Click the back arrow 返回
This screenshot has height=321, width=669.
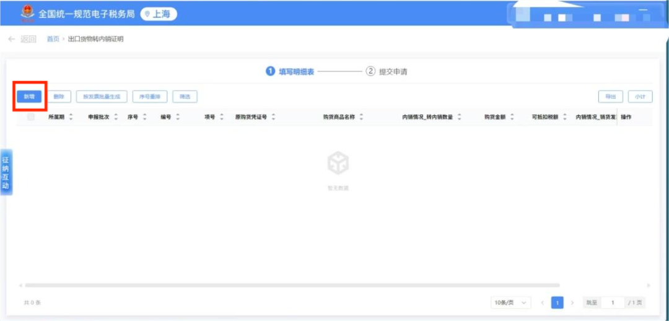pyautogui.click(x=22, y=39)
